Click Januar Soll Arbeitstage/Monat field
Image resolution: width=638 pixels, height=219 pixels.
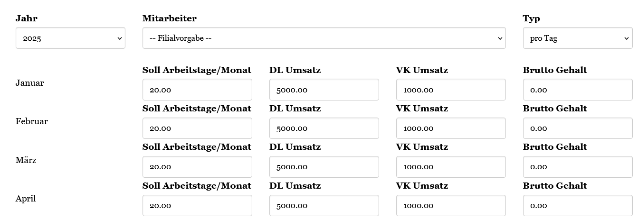coord(197,90)
